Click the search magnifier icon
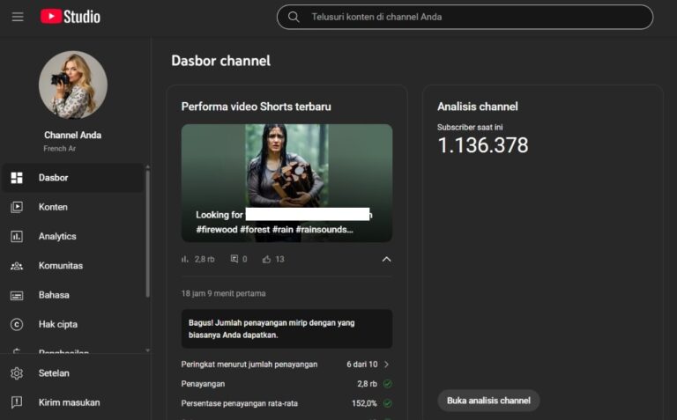The height and width of the screenshot is (420, 677). point(294,17)
